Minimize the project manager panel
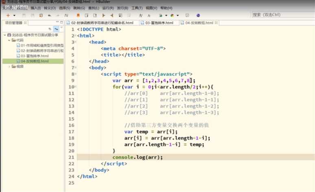315x192 pixels. click(57, 22)
